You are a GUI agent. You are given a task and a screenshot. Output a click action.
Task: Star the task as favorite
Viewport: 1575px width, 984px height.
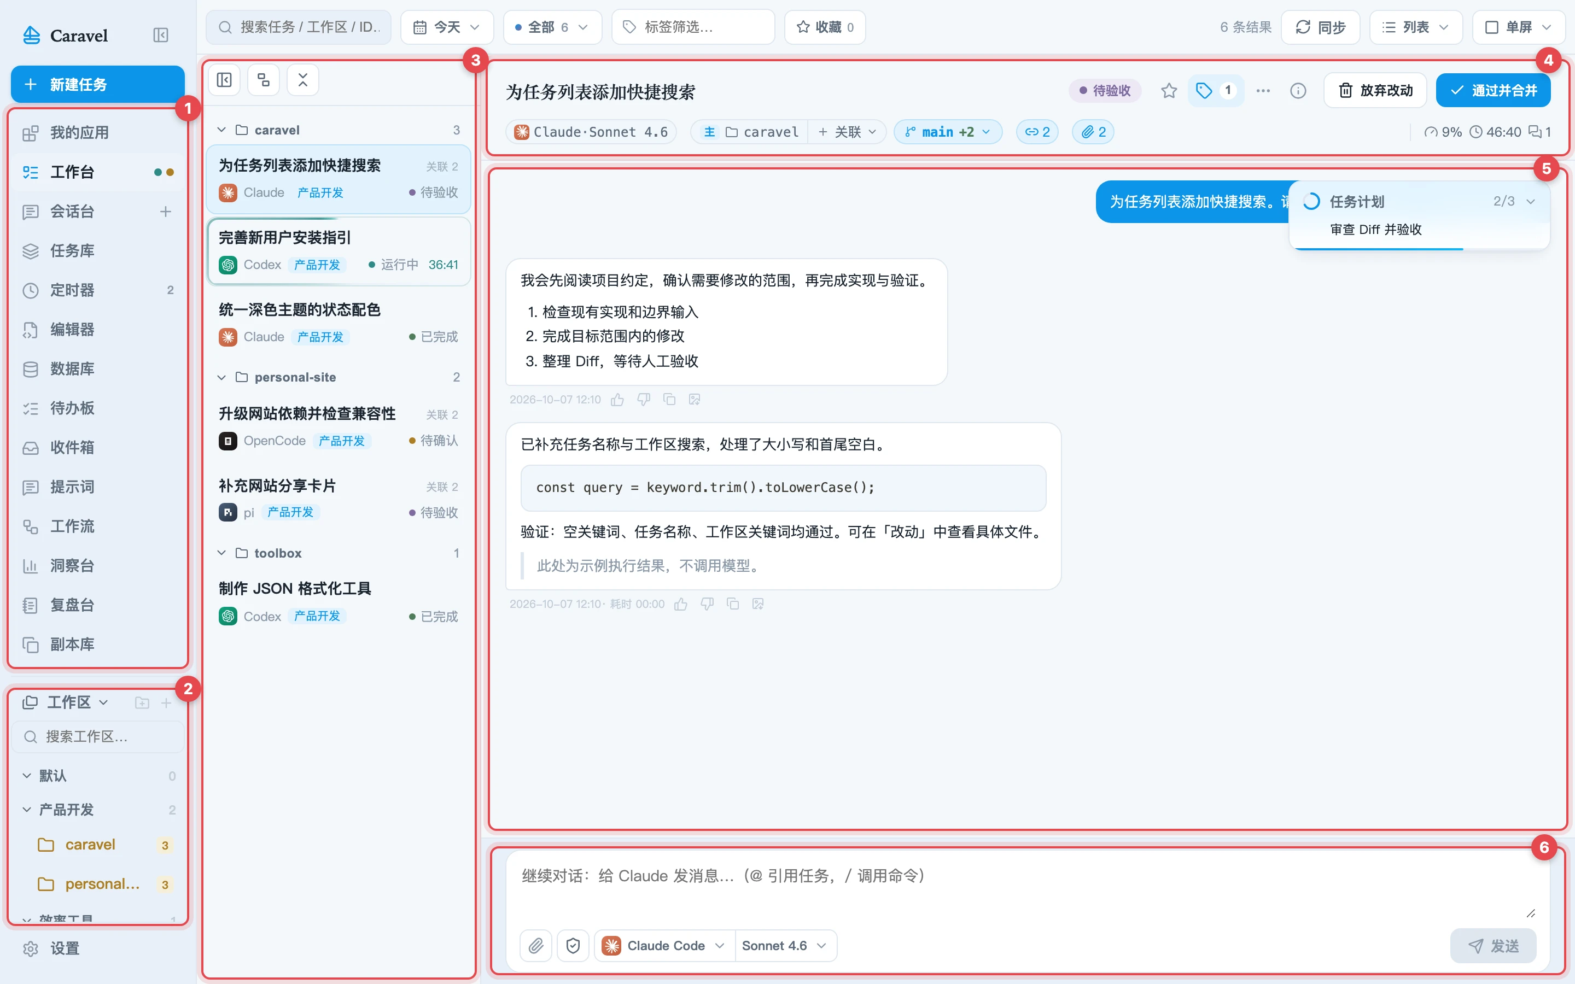(x=1169, y=90)
